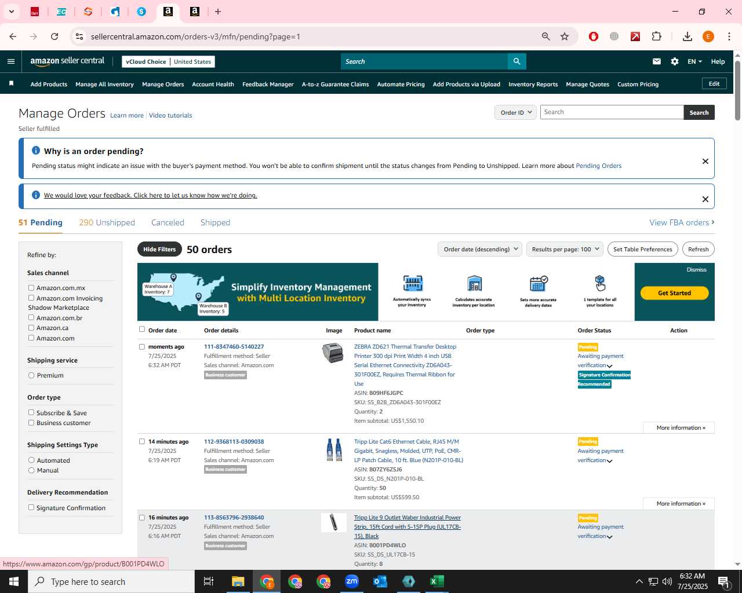Open the Chrome three-dot menu
Image resolution: width=742 pixels, height=593 pixels.
point(729,36)
